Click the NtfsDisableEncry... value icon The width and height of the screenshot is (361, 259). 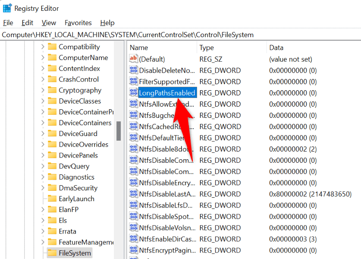134,183
